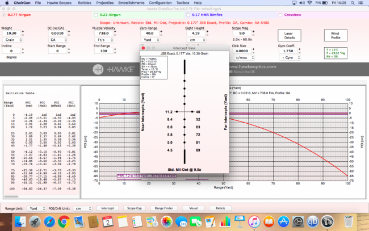Open the cm sight height unit dropdown
This screenshot has height=231, width=369.
pyautogui.click(x=196, y=40)
